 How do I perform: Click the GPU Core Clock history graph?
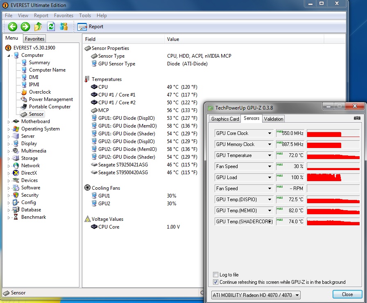coord(333,133)
